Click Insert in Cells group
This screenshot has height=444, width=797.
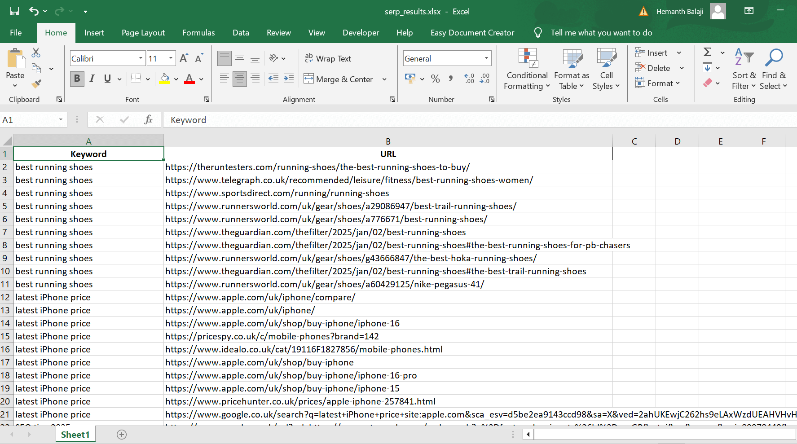pos(652,53)
